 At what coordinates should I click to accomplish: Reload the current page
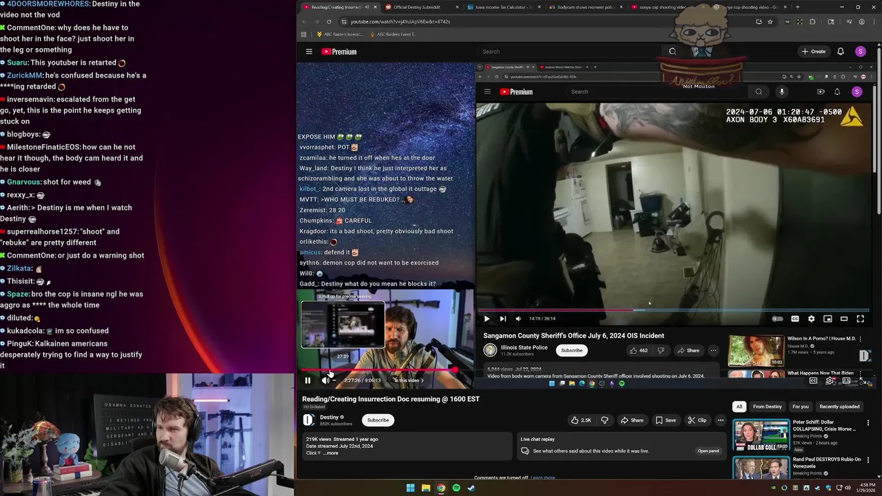(329, 21)
